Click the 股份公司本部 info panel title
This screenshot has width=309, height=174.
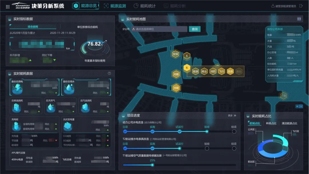[x=275, y=29]
